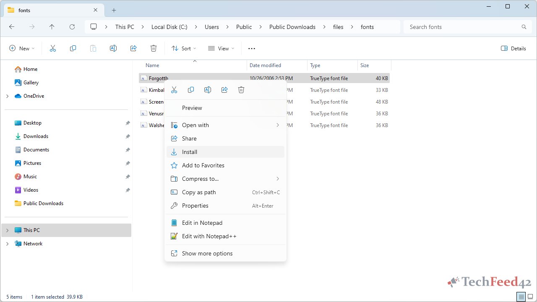Choose Install from the context menu
Image resolution: width=537 pixels, height=302 pixels.
[225, 152]
